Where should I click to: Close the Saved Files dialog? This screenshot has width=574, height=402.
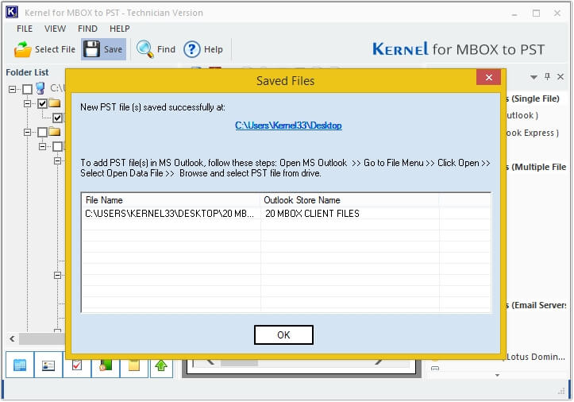click(x=489, y=77)
